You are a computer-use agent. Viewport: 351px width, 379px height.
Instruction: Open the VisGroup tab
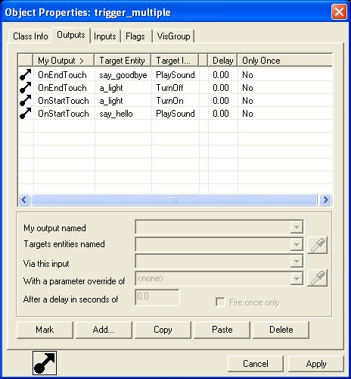click(x=173, y=36)
